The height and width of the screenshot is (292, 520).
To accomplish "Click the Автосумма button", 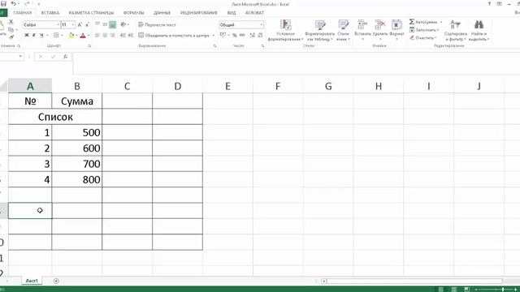I will (423, 22).
